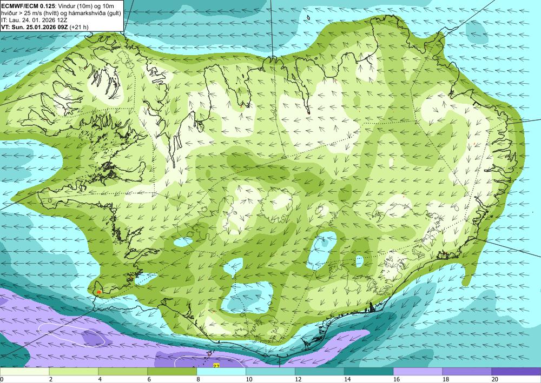This screenshot has width=541, height=383.
Task: Click the purple 18–20 m/s legend swatch
Action: [x=467, y=372]
